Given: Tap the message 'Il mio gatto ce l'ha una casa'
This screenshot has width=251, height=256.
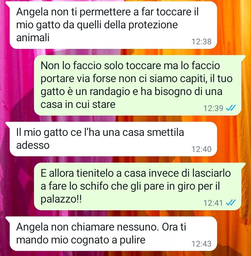Looking at the screenshot, I should pos(113,139).
